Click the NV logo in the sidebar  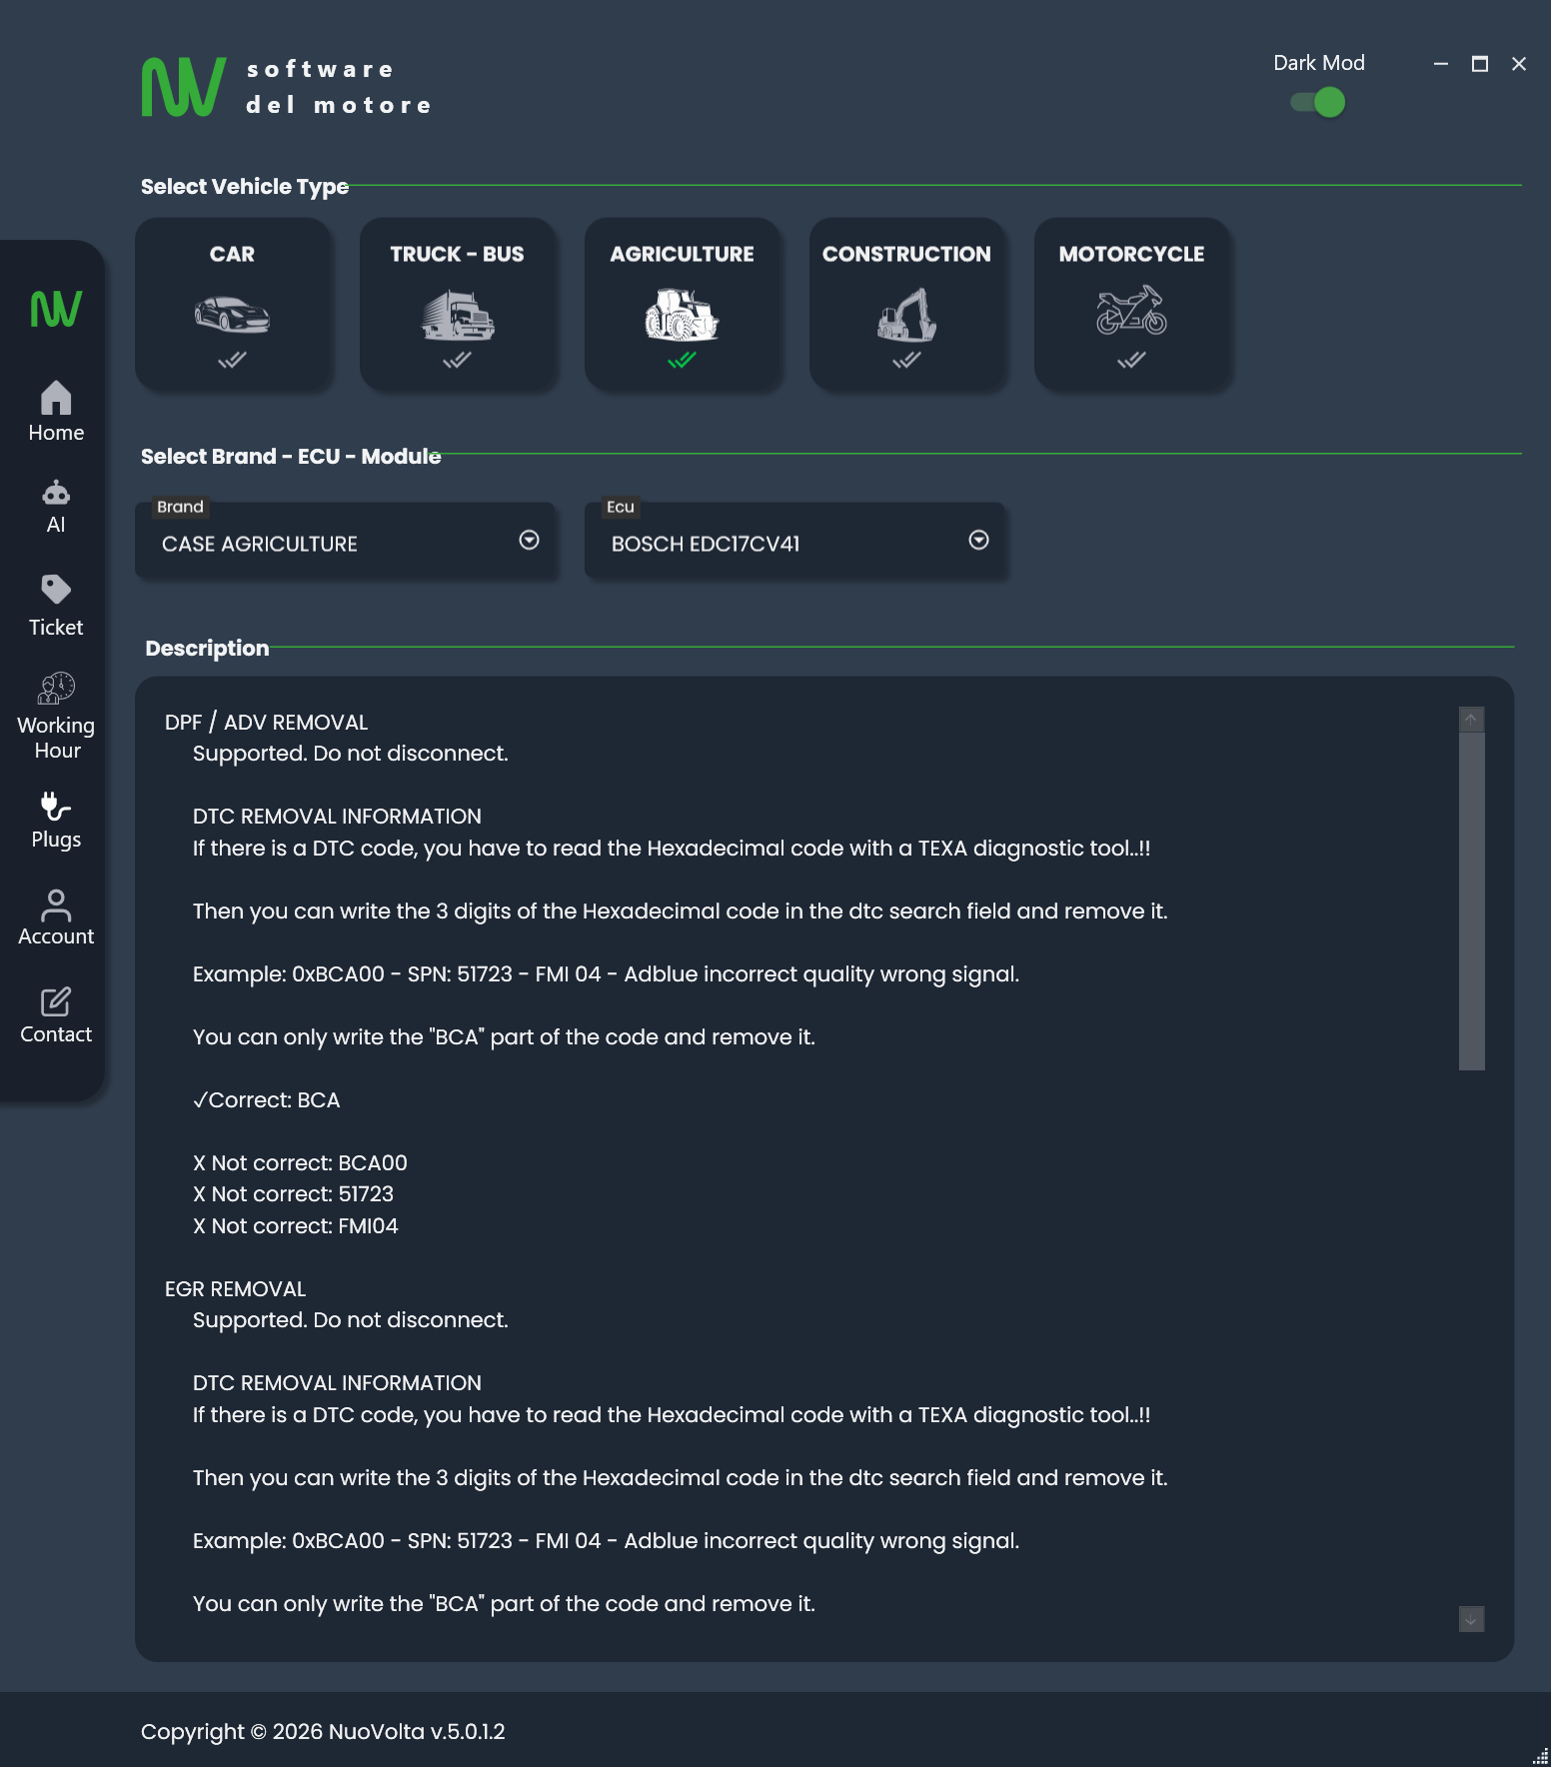(x=56, y=309)
